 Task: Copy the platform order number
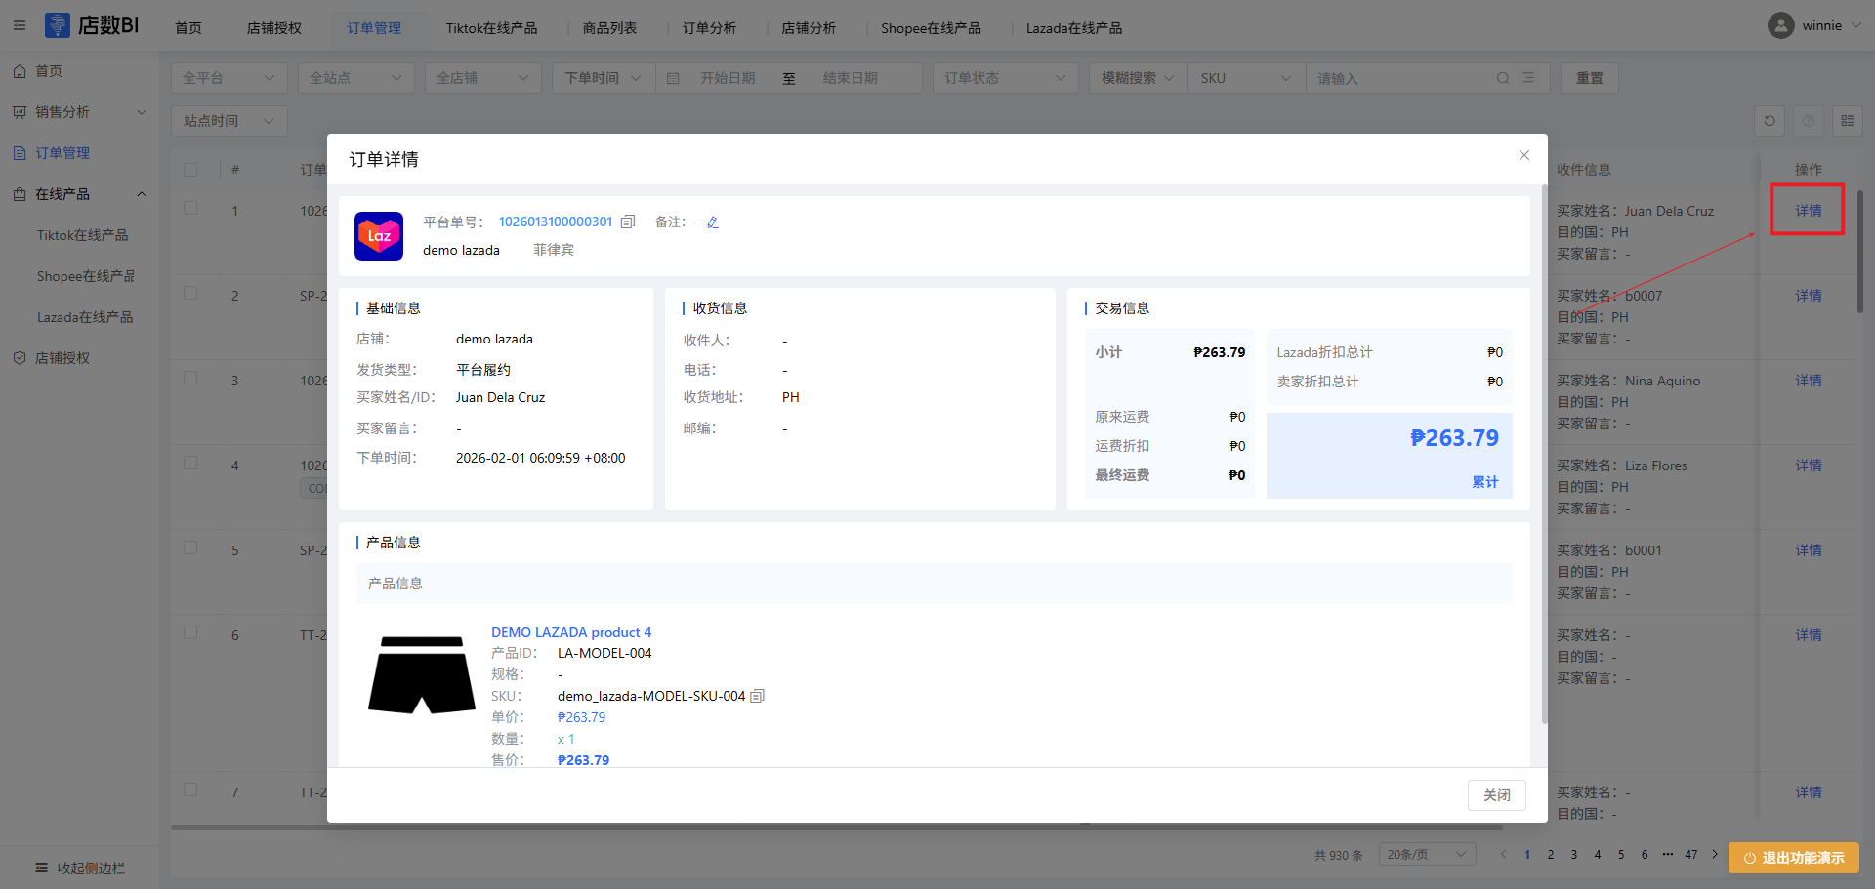pos(628,222)
